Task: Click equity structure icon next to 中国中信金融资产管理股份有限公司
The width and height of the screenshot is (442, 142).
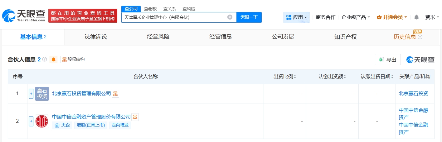Action: (135, 117)
